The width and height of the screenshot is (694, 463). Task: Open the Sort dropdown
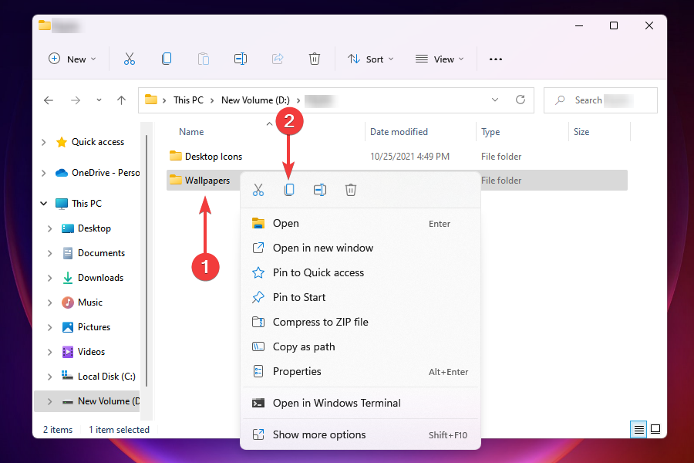tap(371, 59)
